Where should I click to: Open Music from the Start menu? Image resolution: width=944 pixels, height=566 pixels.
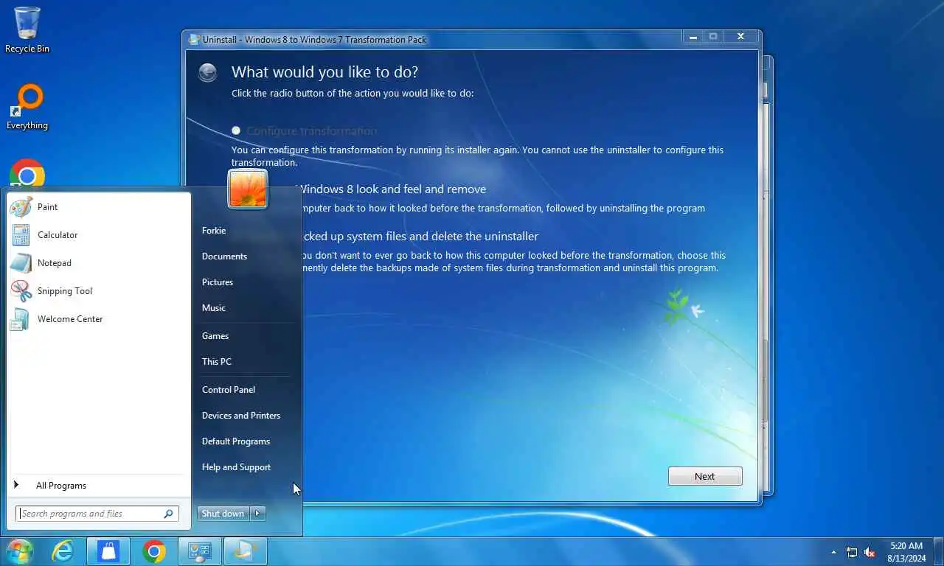214,308
